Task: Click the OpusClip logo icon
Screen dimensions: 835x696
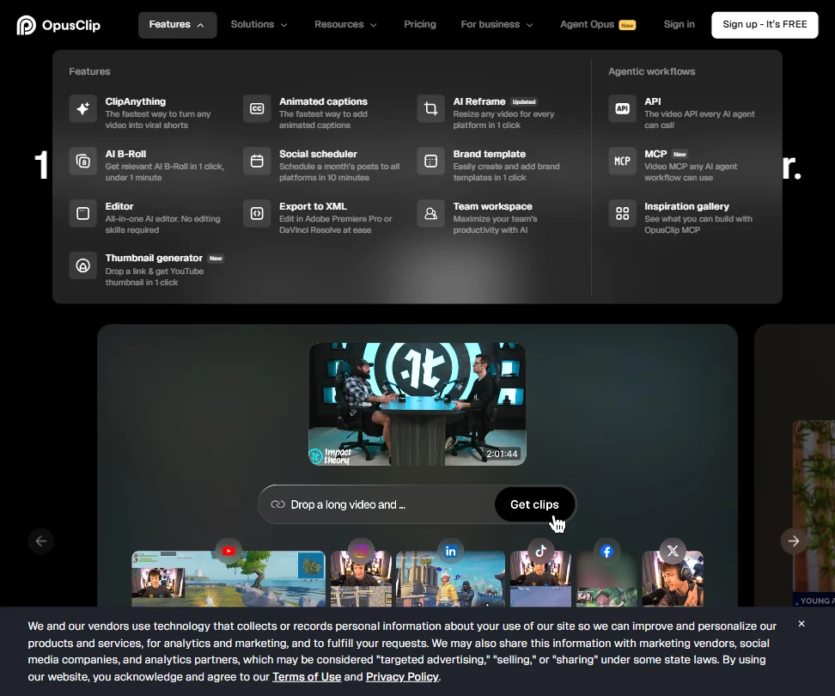Action: pos(26,25)
